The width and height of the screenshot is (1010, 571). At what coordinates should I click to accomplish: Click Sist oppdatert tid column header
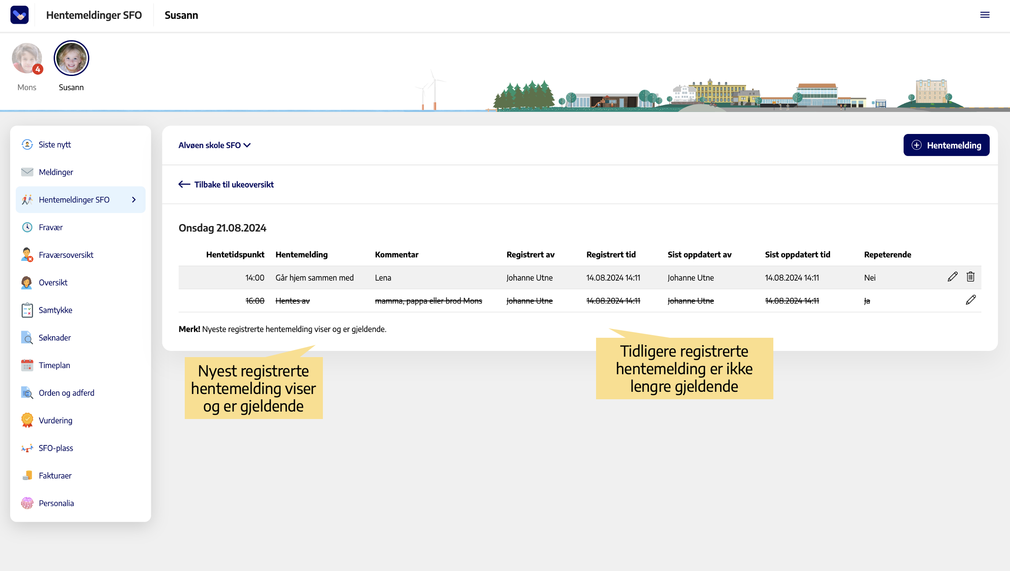click(797, 255)
